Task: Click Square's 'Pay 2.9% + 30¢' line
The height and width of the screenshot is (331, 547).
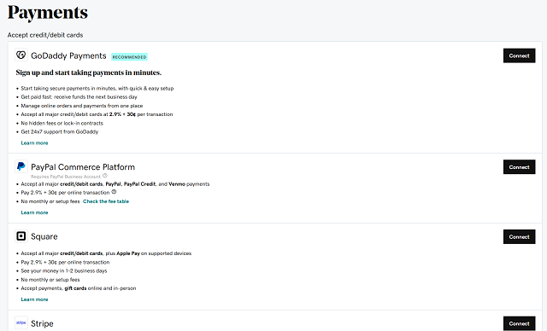Action: click(65, 262)
